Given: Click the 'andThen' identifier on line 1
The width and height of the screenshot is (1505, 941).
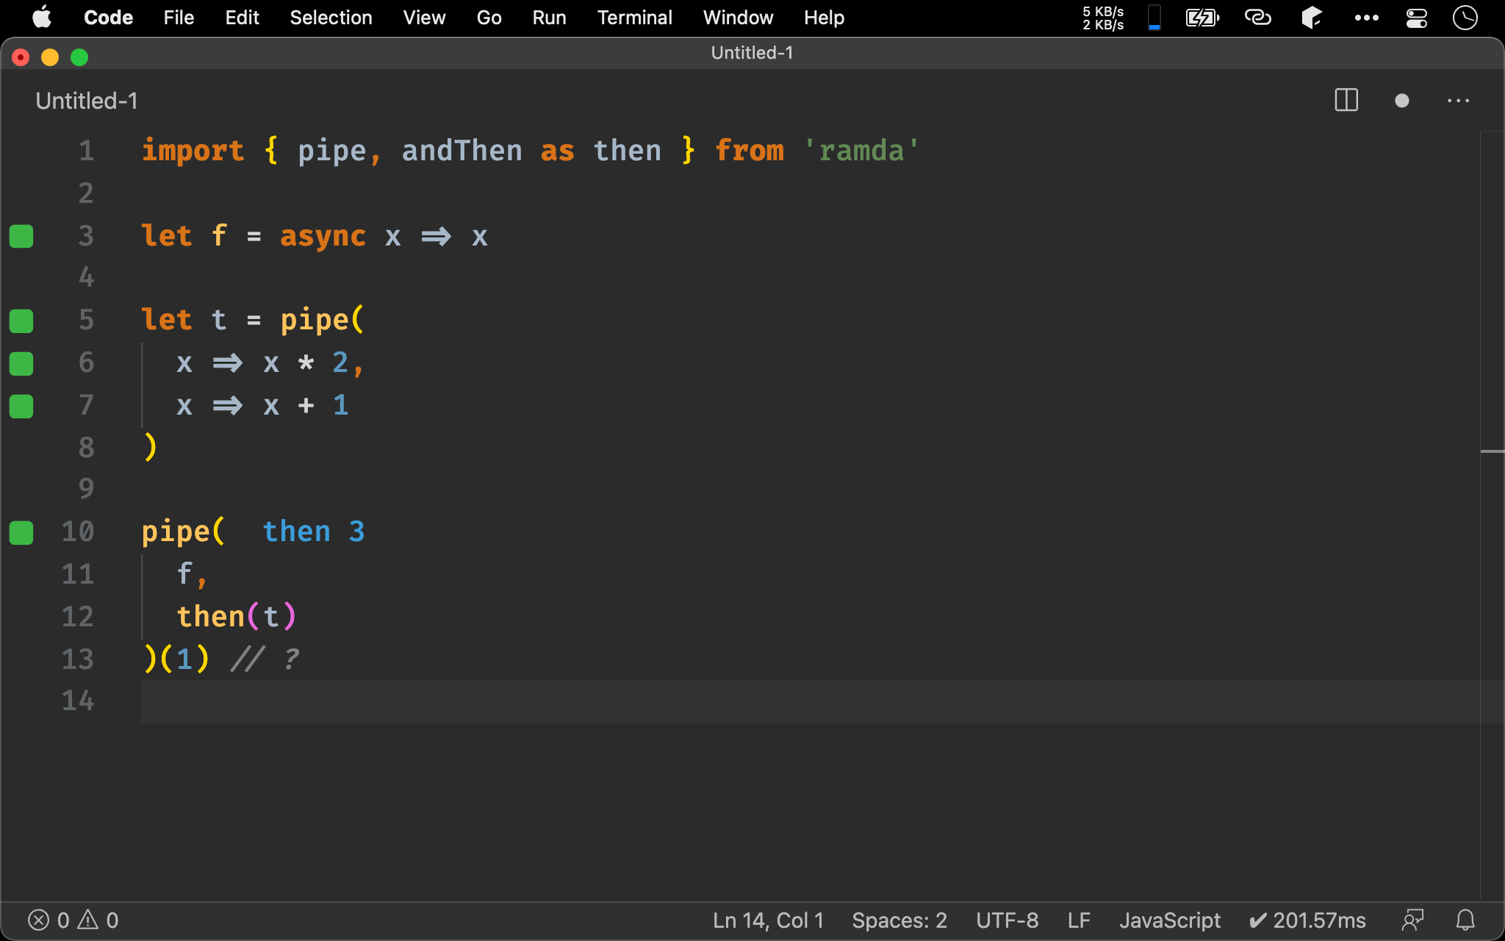Looking at the screenshot, I should pyautogui.click(x=461, y=151).
